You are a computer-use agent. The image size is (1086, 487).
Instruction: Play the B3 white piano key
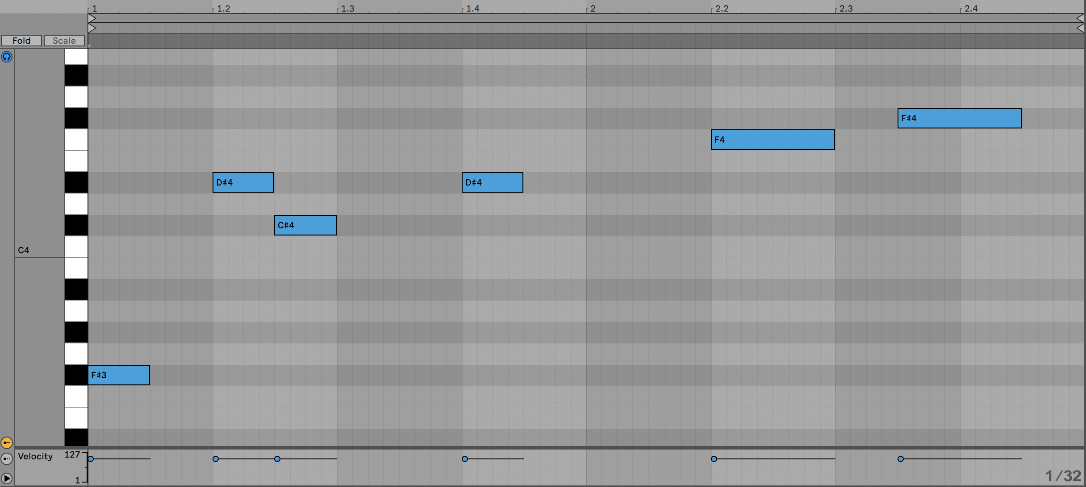pyautogui.click(x=76, y=268)
